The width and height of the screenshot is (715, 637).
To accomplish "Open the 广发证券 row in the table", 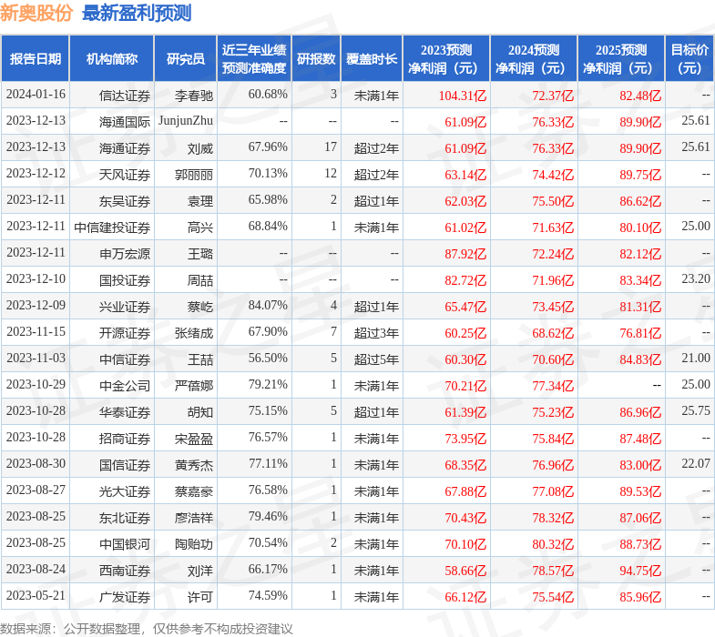I will (125, 596).
